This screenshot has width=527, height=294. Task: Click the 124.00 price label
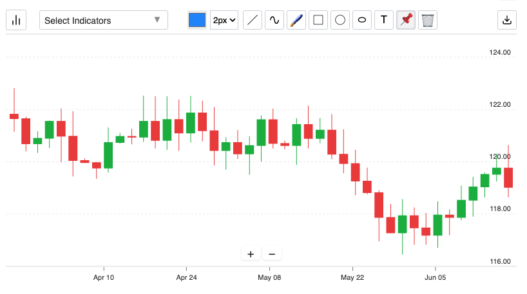click(500, 52)
